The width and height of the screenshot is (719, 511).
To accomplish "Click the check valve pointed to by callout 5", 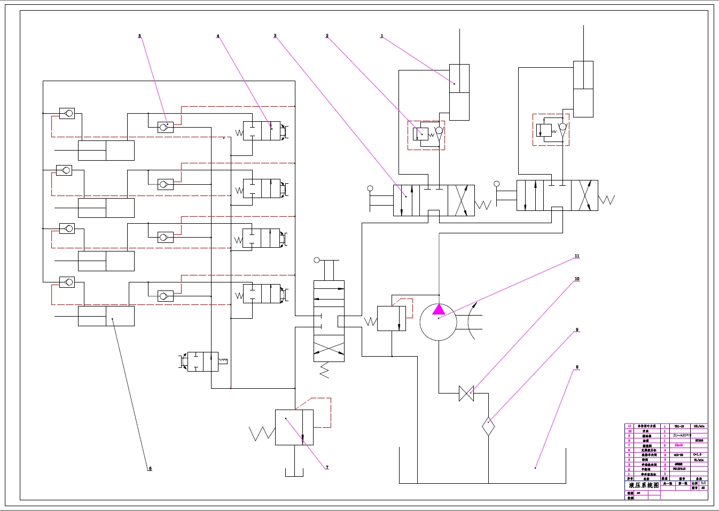I will click(x=166, y=127).
